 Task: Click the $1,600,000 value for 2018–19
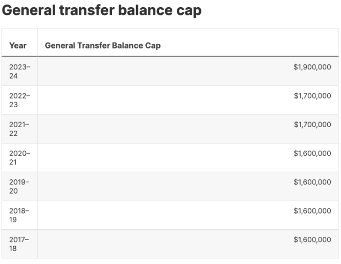coord(312,210)
